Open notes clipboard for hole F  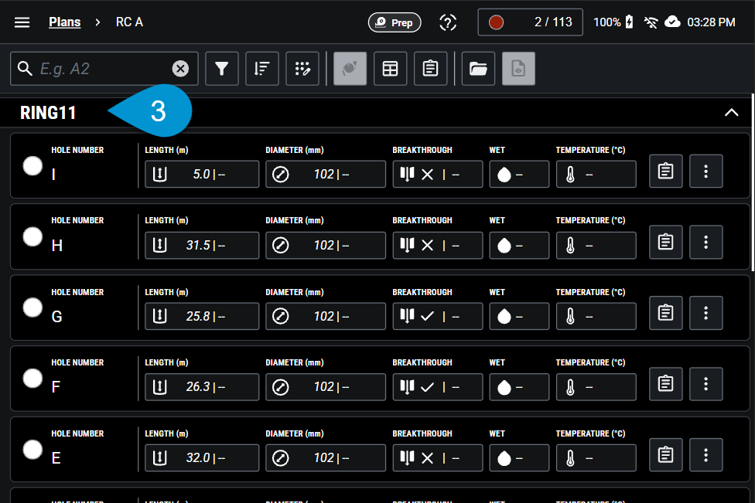coord(665,384)
